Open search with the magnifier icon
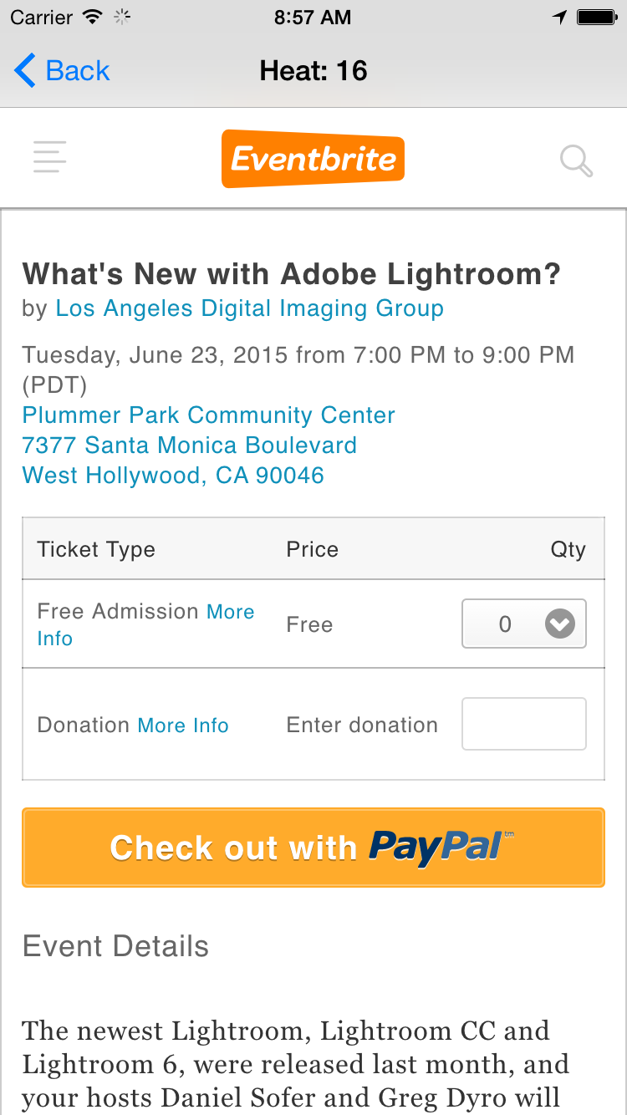 (576, 160)
